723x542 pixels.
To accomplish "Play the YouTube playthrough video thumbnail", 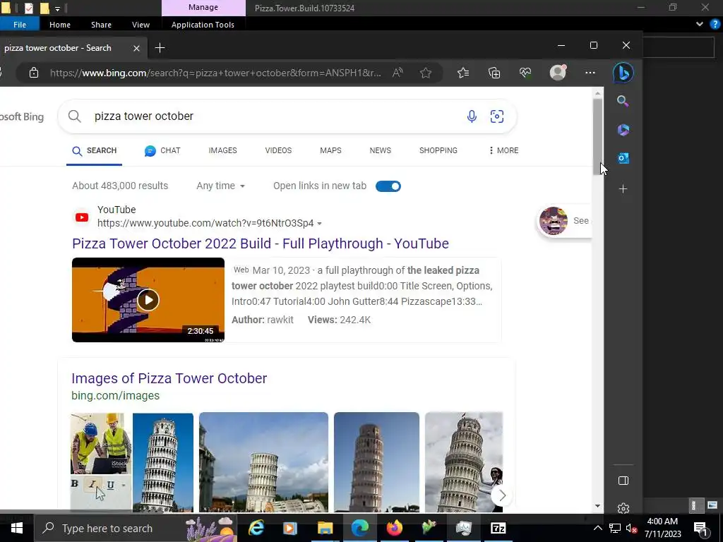I will (148, 300).
